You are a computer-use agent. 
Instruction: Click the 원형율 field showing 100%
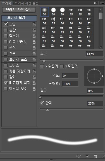click(x=70, y=84)
